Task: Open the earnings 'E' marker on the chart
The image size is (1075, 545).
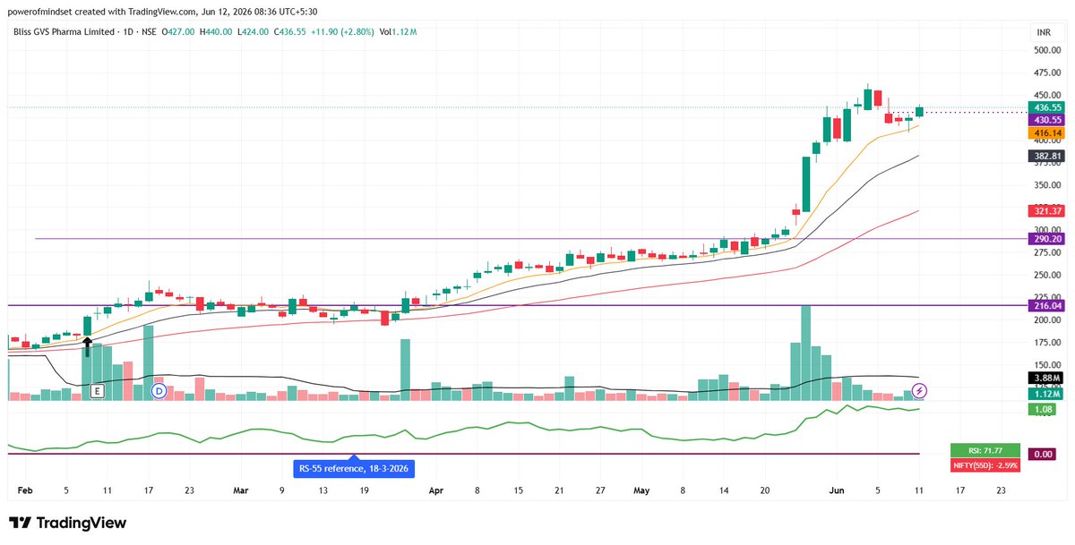Action: pos(97,391)
